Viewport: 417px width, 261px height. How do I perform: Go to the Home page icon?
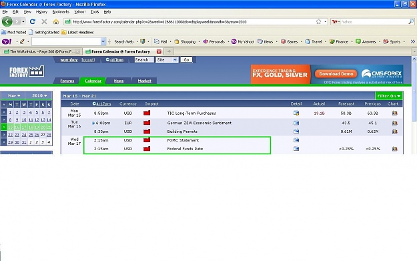[x=56, y=21]
